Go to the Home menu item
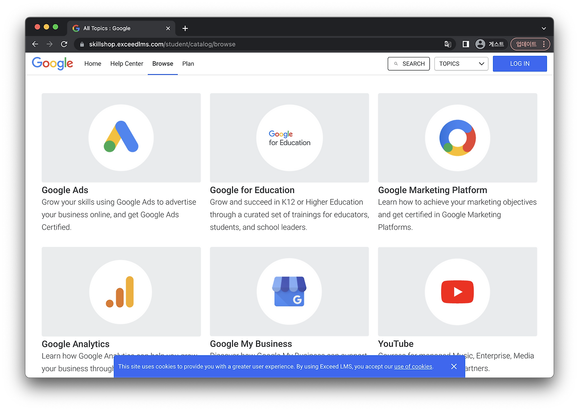Viewport: 579px width, 411px height. point(93,64)
